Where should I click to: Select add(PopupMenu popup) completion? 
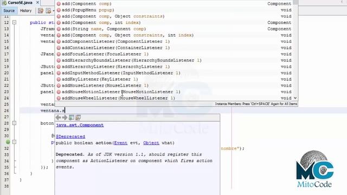pyautogui.click(x=175, y=10)
